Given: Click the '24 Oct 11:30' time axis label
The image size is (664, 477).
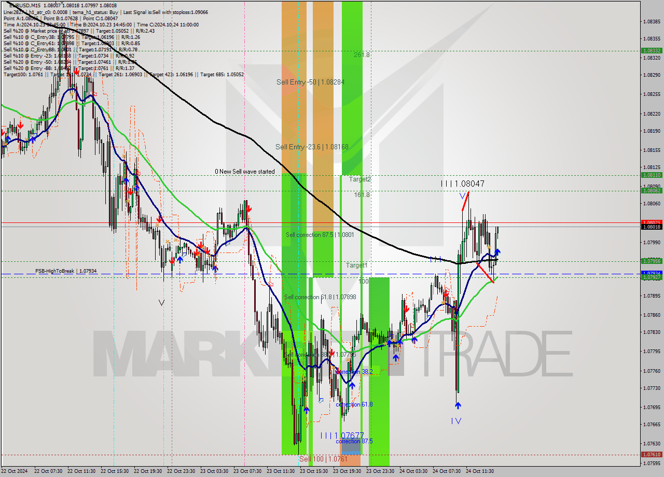Looking at the screenshot, I should [x=479, y=471].
